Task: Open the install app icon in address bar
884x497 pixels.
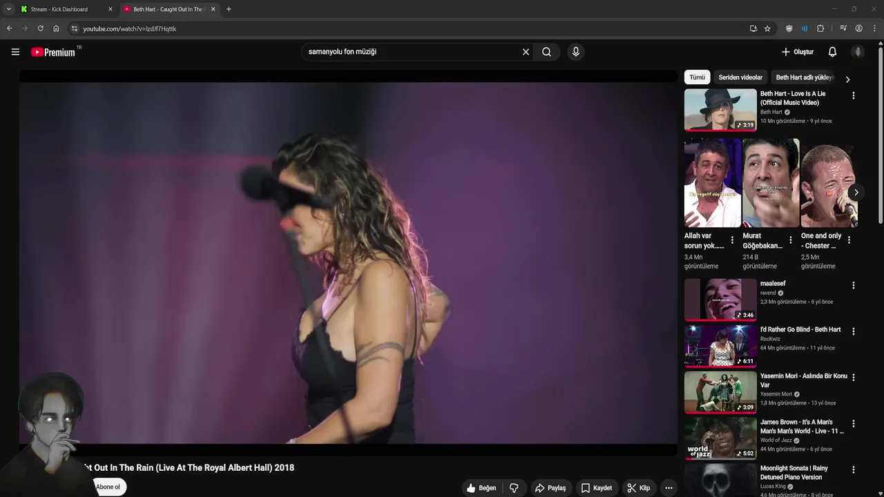Action: click(x=753, y=28)
